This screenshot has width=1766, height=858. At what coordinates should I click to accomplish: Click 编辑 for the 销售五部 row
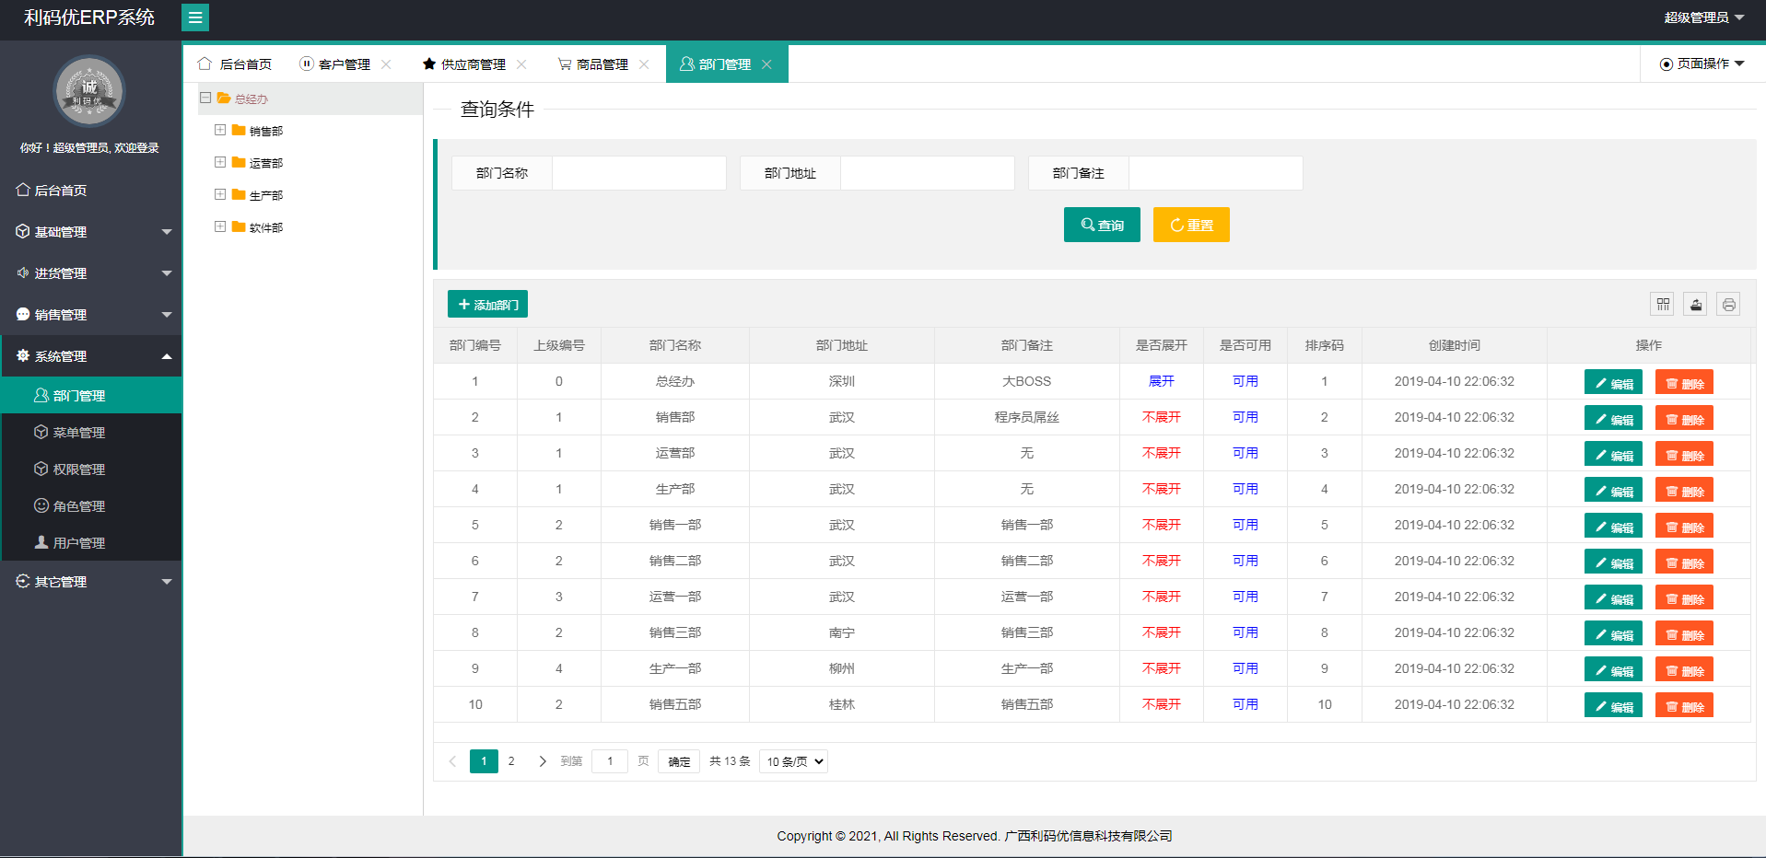tap(1613, 705)
